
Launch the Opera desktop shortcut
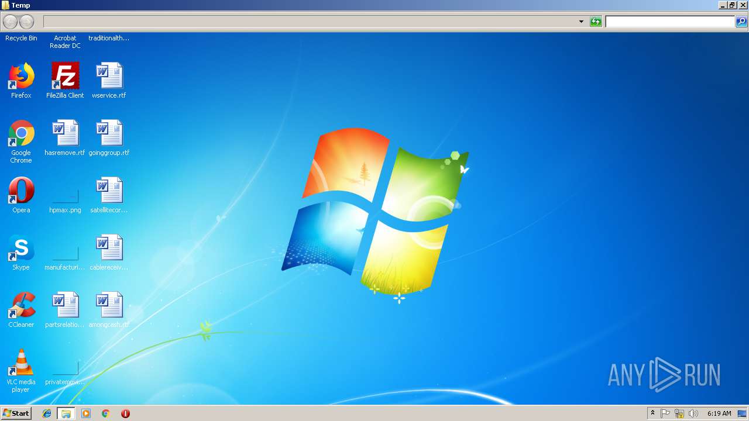point(21,191)
